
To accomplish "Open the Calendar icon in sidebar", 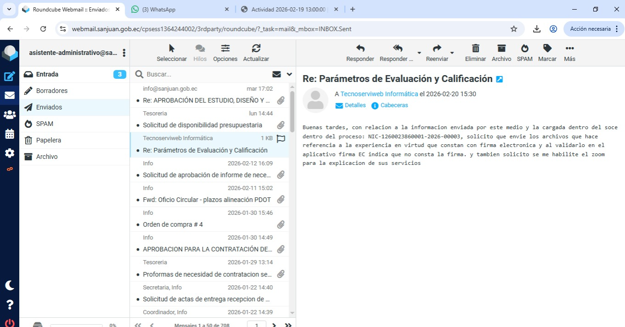I will (x=9, y=134).
